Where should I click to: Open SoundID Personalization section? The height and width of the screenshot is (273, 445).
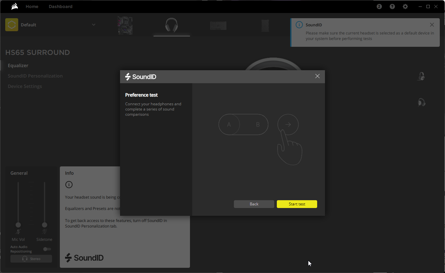coord(35,76)
